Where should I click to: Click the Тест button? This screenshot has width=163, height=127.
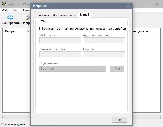[117, 69]
